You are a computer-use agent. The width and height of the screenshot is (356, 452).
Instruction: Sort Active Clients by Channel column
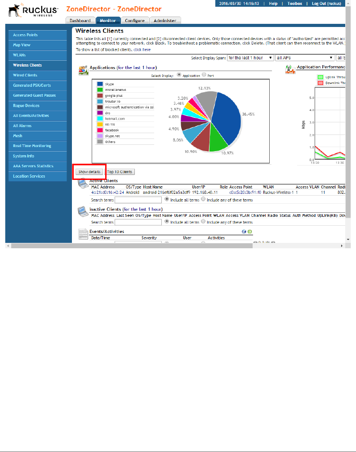point(328,187)
